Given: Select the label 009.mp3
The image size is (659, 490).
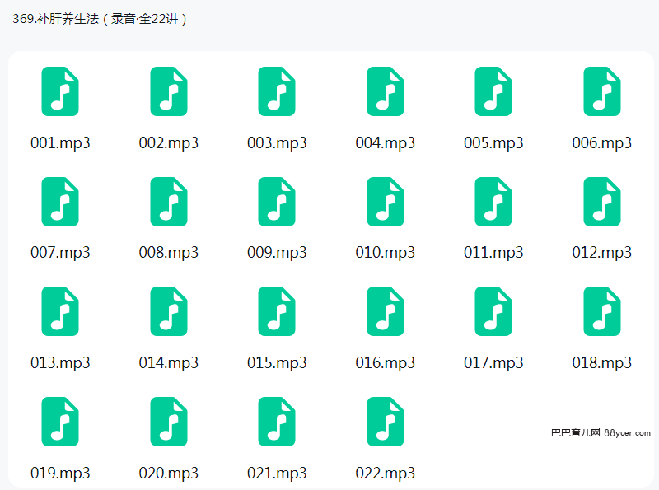Looking at the screenshot, I should (277, 253).
